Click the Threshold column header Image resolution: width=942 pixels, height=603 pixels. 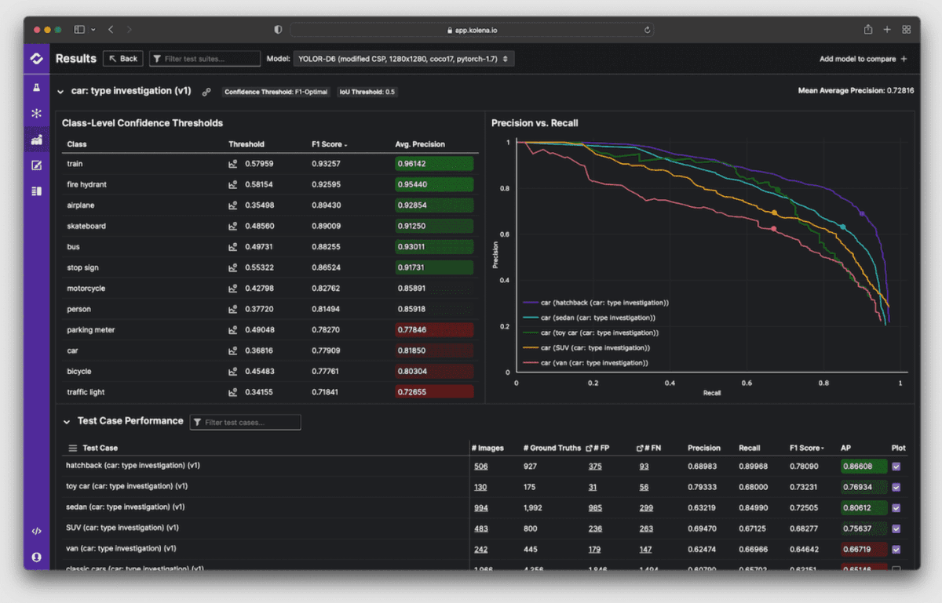[246, 144]
